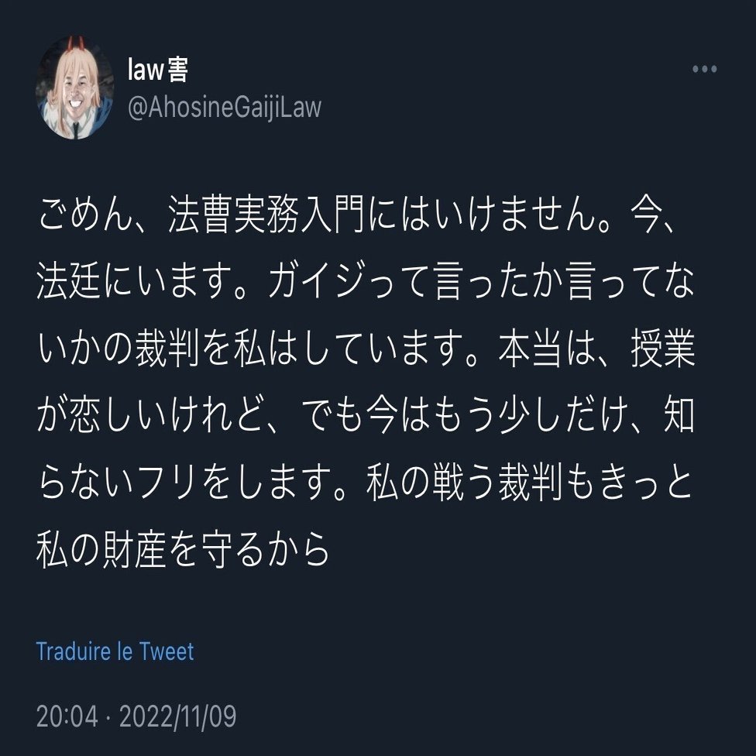
Task: Click the tweet line starting with 法廷にいます
Action: [x=366, y=281]
